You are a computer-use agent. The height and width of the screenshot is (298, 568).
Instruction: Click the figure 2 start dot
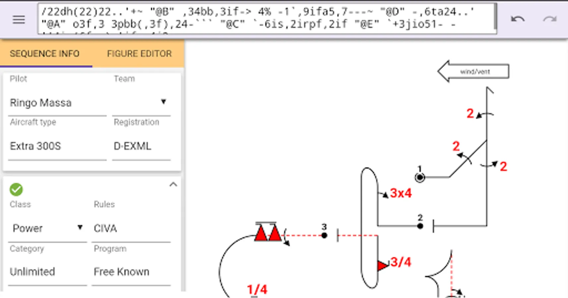[x=420, y=226]
